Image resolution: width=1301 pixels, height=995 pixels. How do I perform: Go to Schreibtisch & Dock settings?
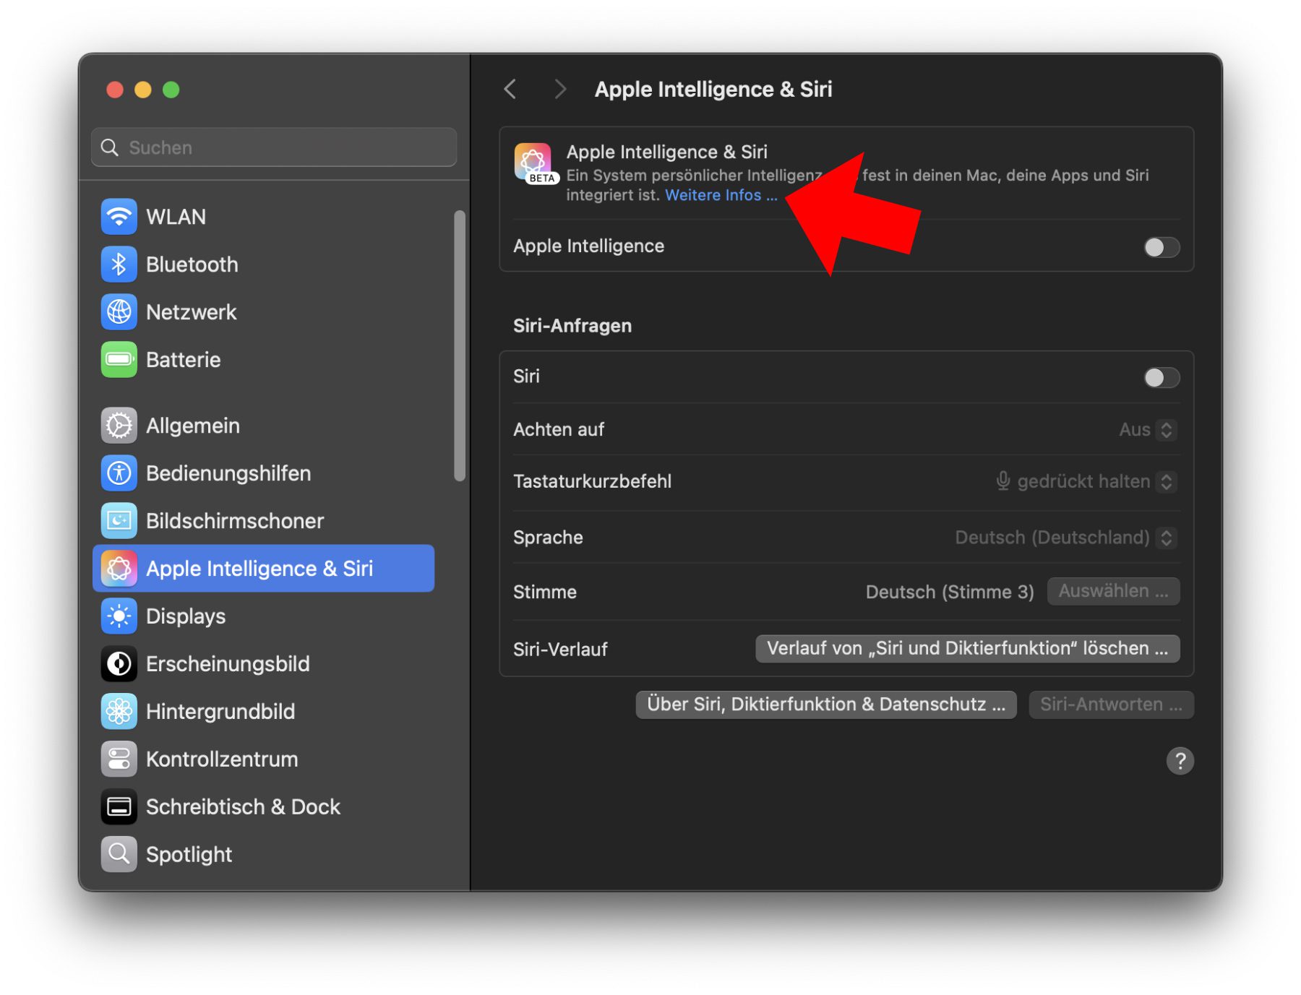(243, 806)
